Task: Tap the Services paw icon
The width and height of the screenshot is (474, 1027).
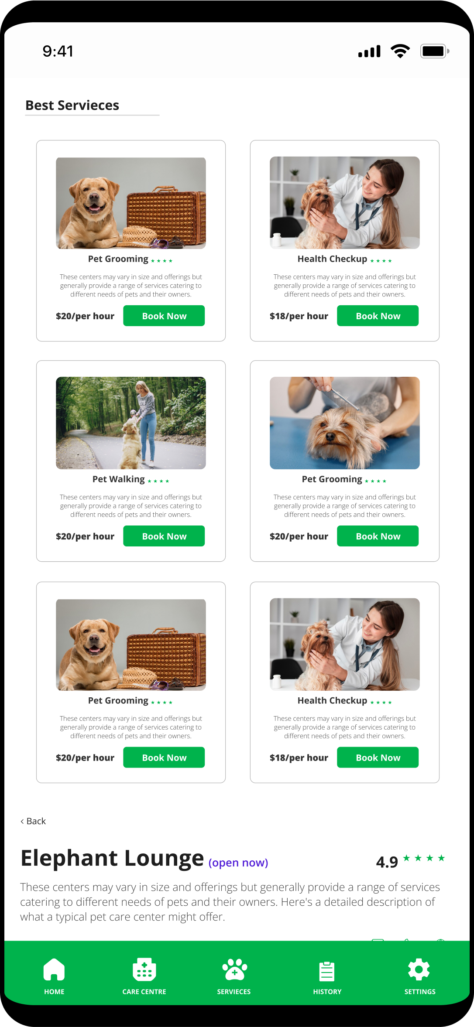Action: [x=234, y=969]
